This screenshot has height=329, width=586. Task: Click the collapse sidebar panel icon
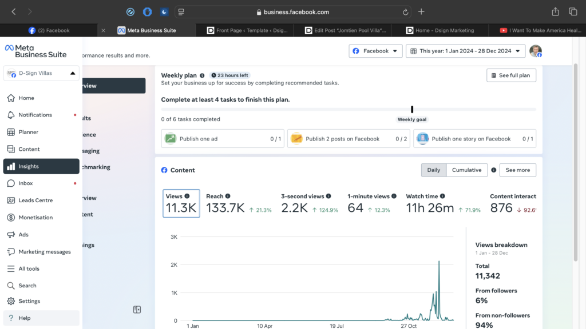tap(137, 310)
